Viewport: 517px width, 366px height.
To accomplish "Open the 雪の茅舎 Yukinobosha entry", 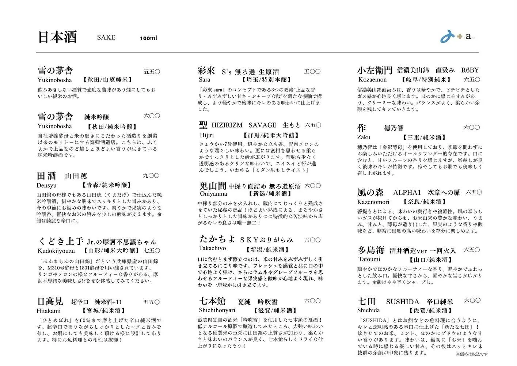I will pos(55,70).
